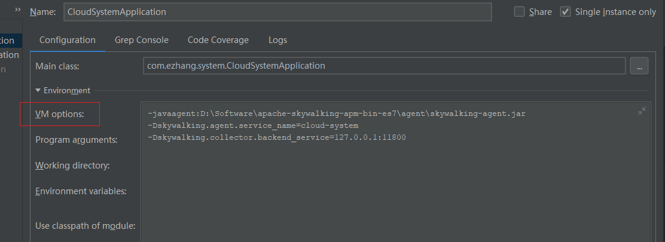Open the Logs tab
This screenshot has height=242, width=665.
pos(278,40)
